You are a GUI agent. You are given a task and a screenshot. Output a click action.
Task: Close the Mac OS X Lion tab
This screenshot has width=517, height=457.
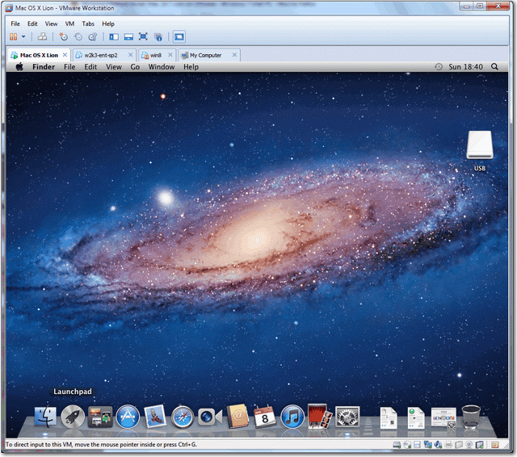65,55
